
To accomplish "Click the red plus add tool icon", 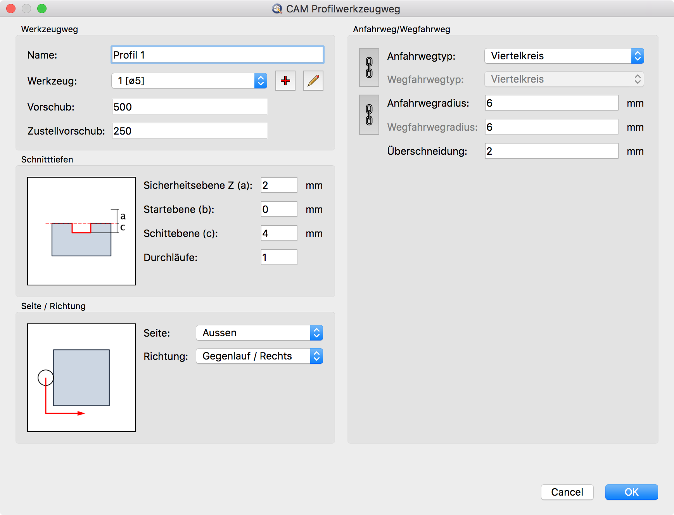I will 285,81.
